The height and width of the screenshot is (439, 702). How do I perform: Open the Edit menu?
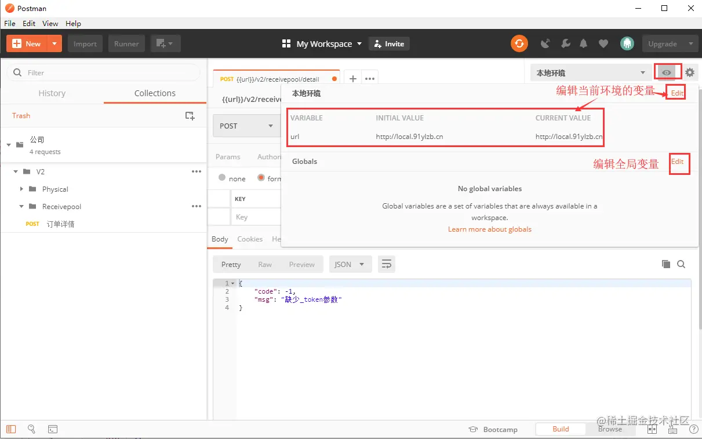29,24
